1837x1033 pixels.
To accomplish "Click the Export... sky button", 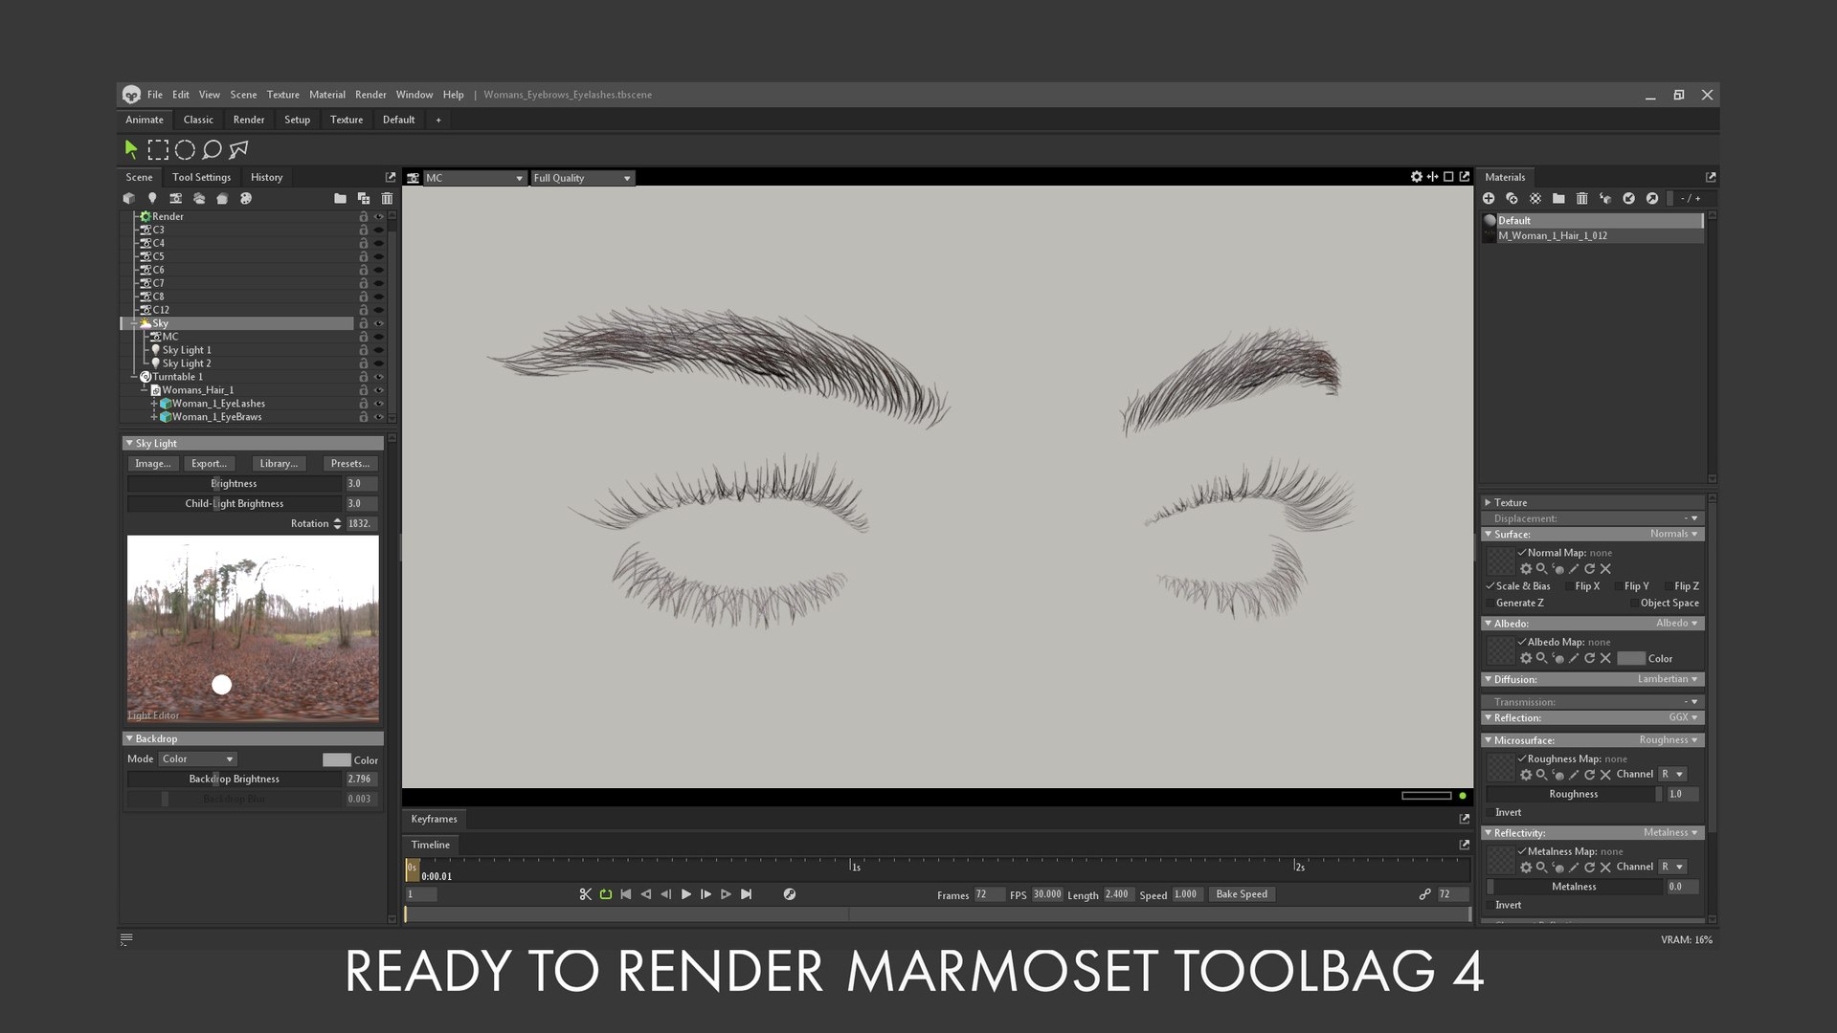I will (x=209, y=464).
